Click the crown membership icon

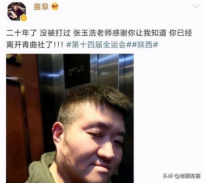[x=55, y=7]
